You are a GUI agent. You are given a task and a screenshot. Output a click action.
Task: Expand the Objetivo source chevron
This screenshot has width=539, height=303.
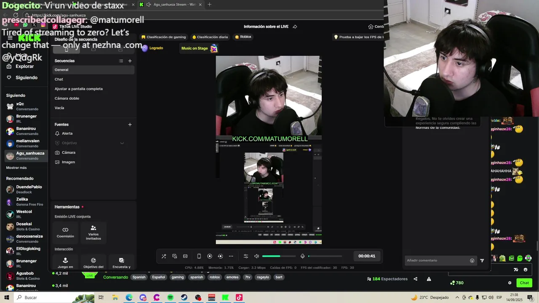[122, 143]
